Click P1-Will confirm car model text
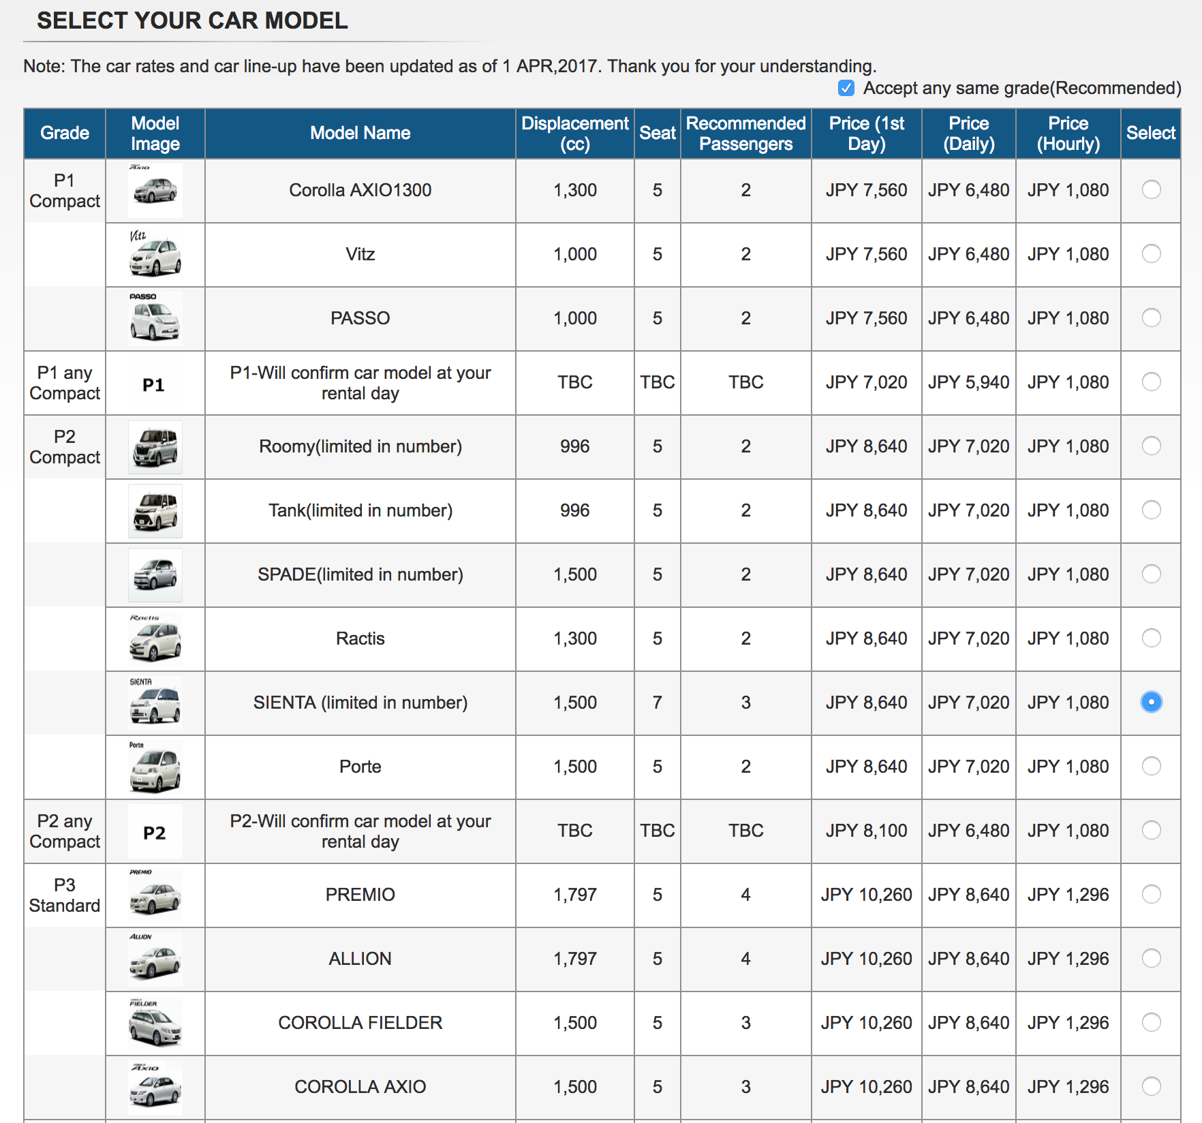1202x1123 pixels. pos(360,383)
